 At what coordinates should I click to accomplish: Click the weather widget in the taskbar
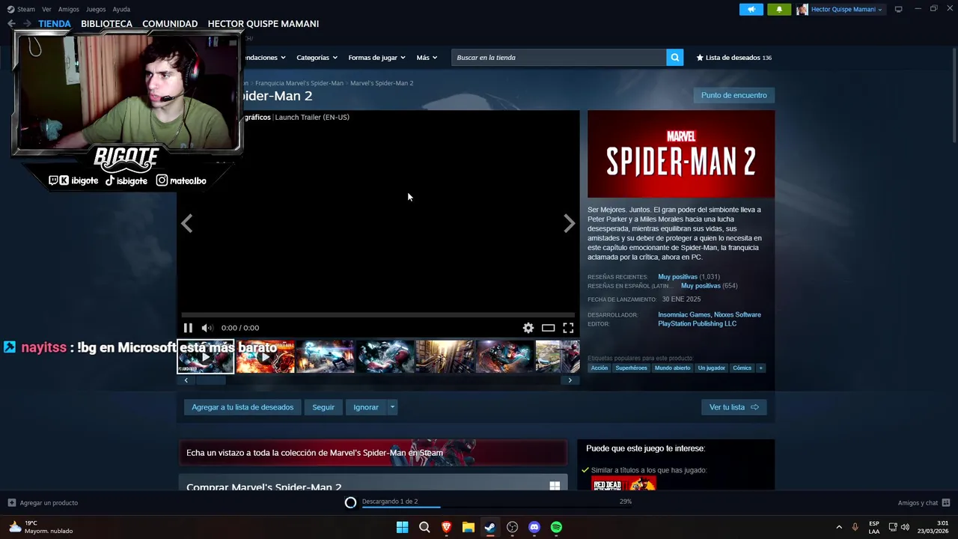click(x=41, y=527)
